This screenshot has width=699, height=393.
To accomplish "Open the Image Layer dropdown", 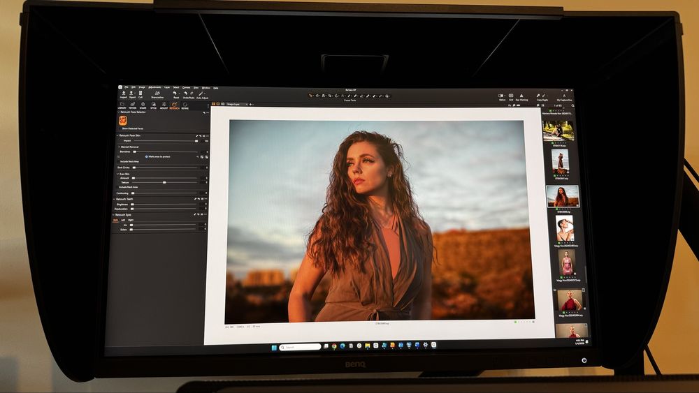I will pyautogui.click(x=237, y=104).
